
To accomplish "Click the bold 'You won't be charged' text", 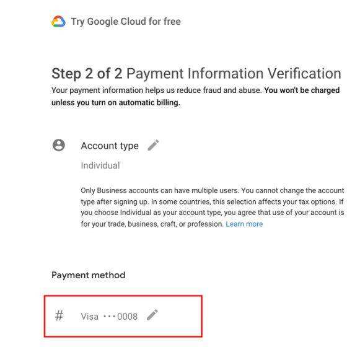I will pos(302,90).
